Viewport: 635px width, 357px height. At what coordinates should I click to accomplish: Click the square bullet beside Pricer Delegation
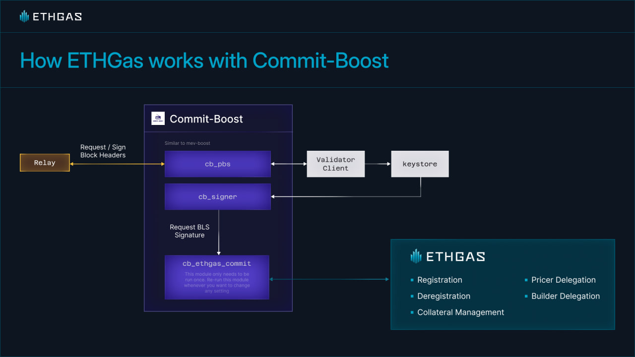tap(526, 280)
